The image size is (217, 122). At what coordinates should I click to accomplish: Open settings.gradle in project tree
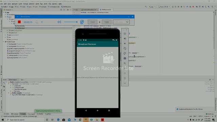(17, 55)
